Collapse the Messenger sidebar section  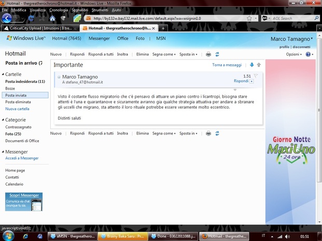click(3, 152)
